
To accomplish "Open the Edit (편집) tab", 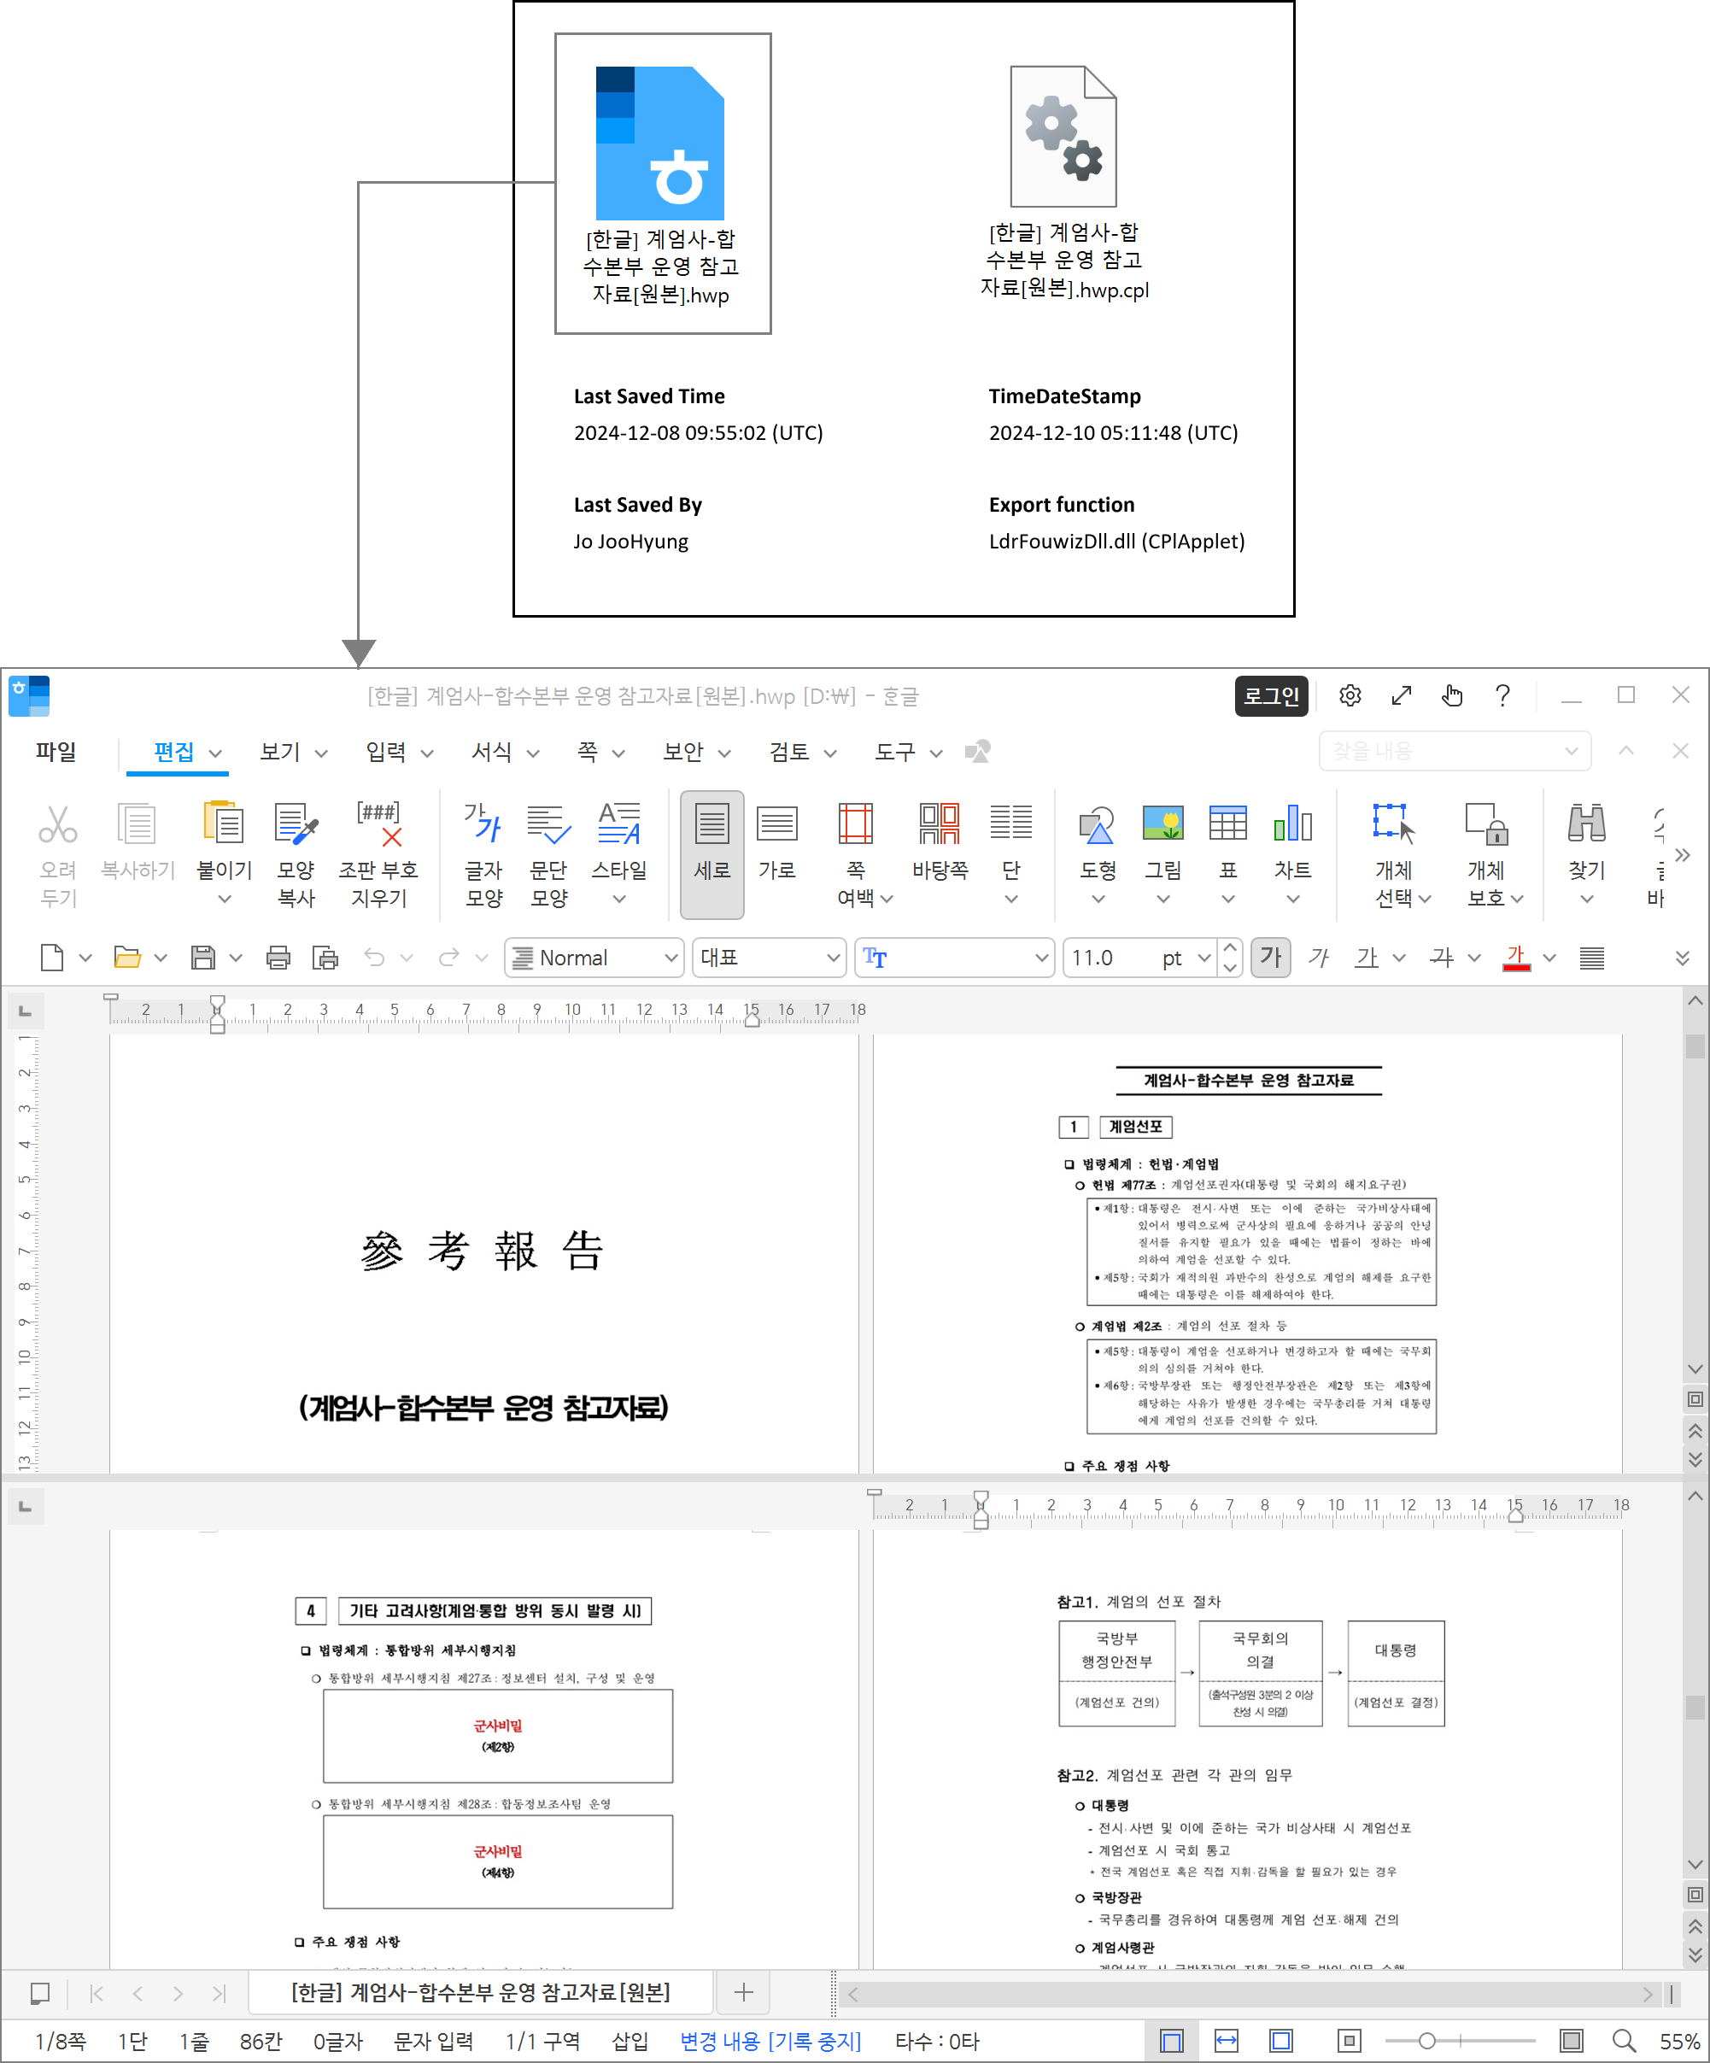I will pos(175,752).
